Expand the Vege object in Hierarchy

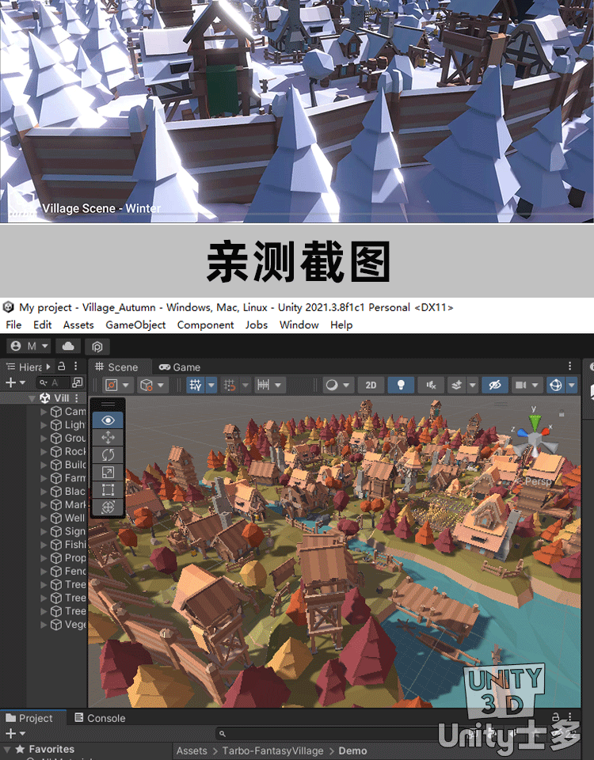tap(44, 625)
